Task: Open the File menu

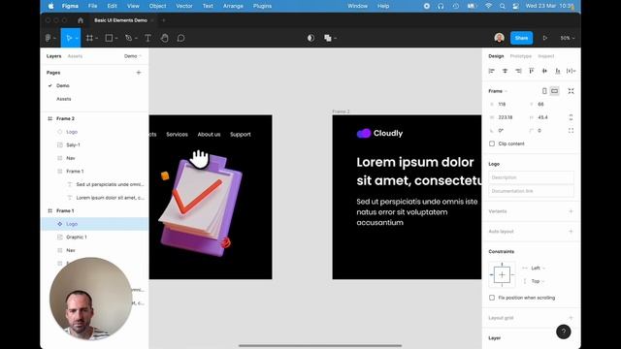Action: (93, 6)
